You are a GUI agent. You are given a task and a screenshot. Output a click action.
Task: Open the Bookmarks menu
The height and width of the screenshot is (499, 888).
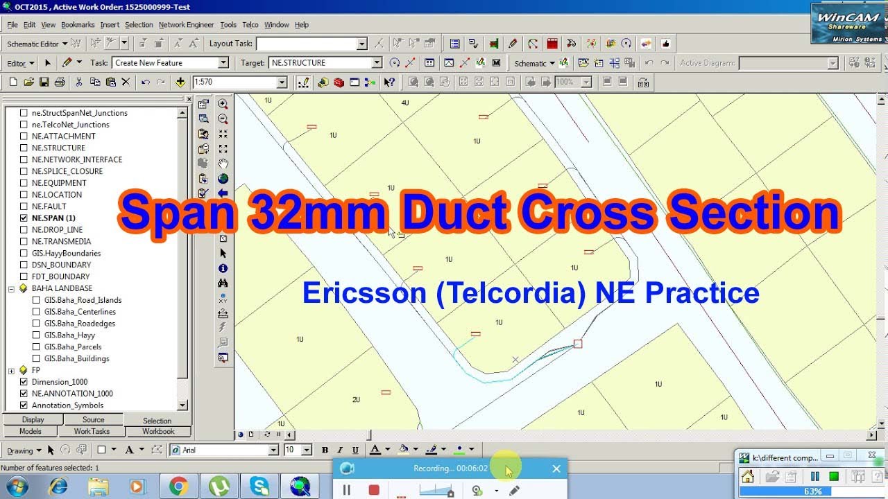[x=78, y=24]
